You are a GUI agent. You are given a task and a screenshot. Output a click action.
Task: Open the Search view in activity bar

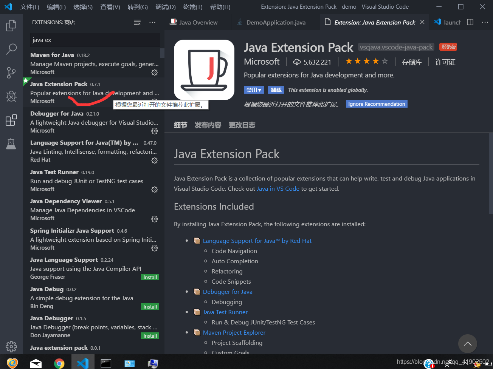click(x=11, y=49)
